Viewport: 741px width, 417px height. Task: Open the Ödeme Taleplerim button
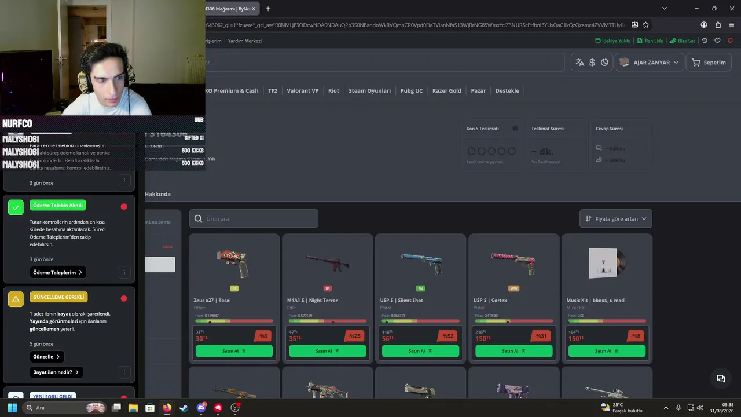coord(58,272)
